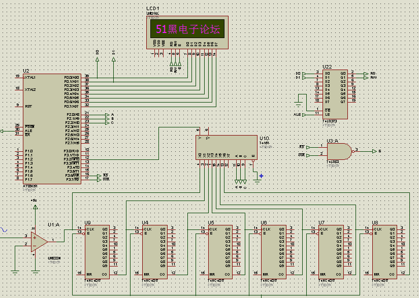
Task: Click ground symbol under U1:A supply pin 4
Action: pyautogui.click(x=35, y=273)
